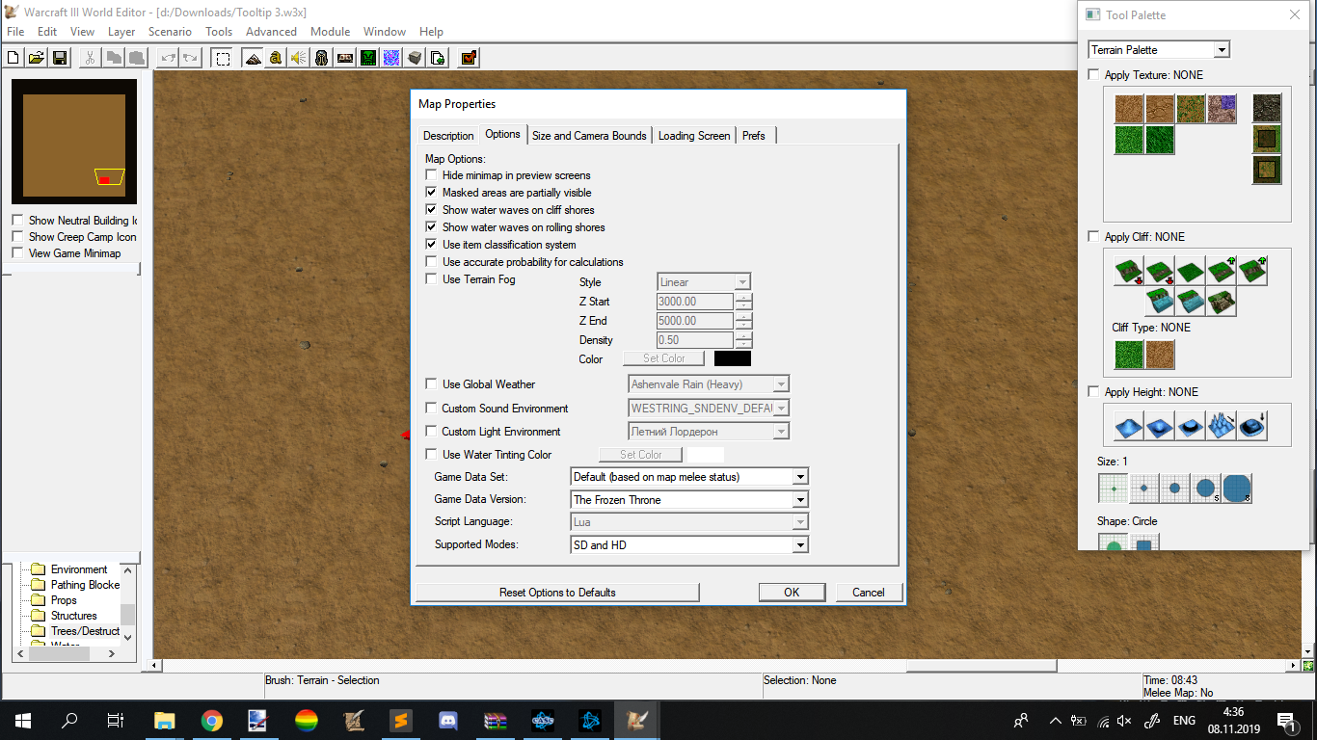Select the ramp cliff tool

(1221, 302)
